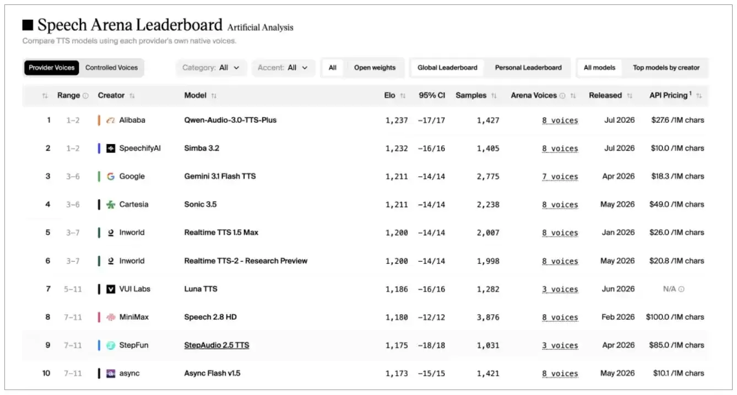Screen dimensions: 737x395
Task: Click the 8 voices link for Realtime TTS-2
Action: (560, 261)
